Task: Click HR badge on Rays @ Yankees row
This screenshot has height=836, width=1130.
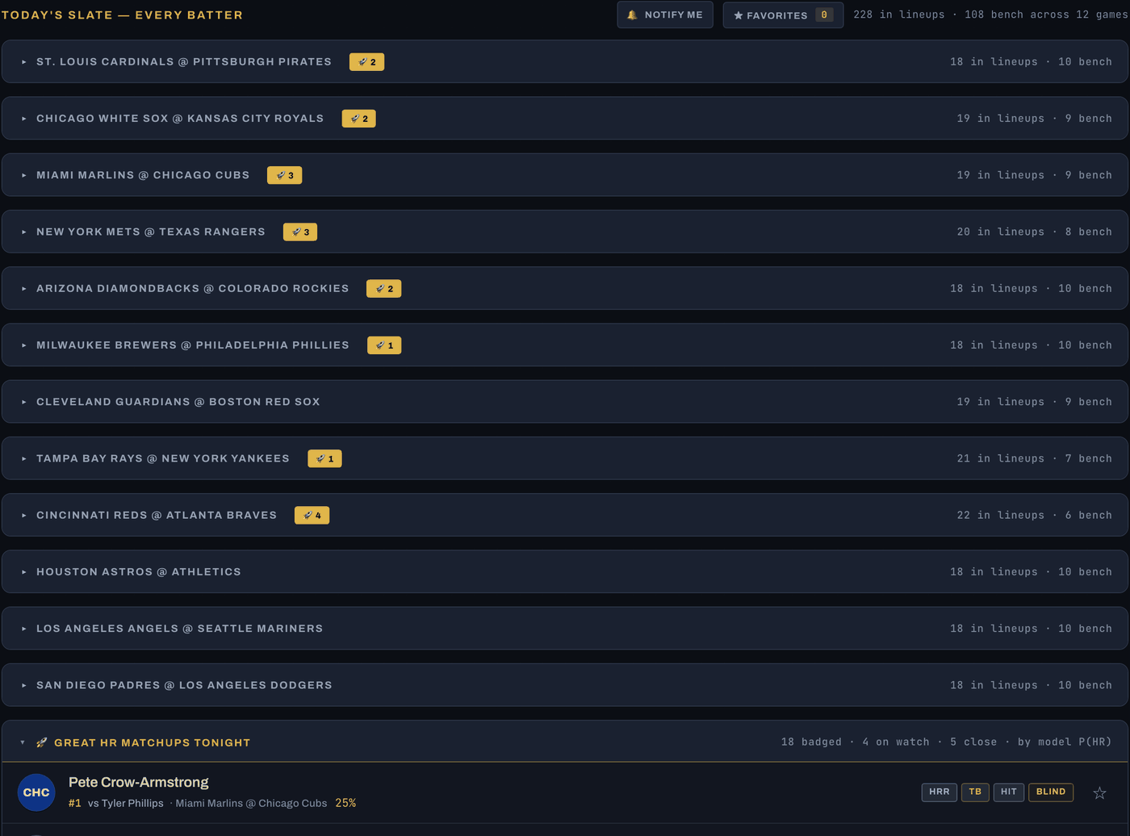Action: coord(324,458)
